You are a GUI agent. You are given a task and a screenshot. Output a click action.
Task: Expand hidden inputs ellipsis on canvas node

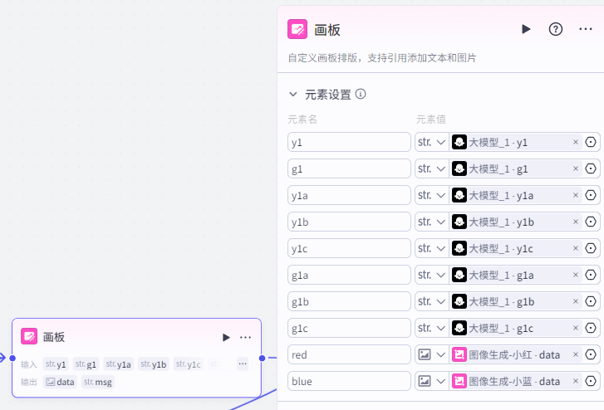243,364
